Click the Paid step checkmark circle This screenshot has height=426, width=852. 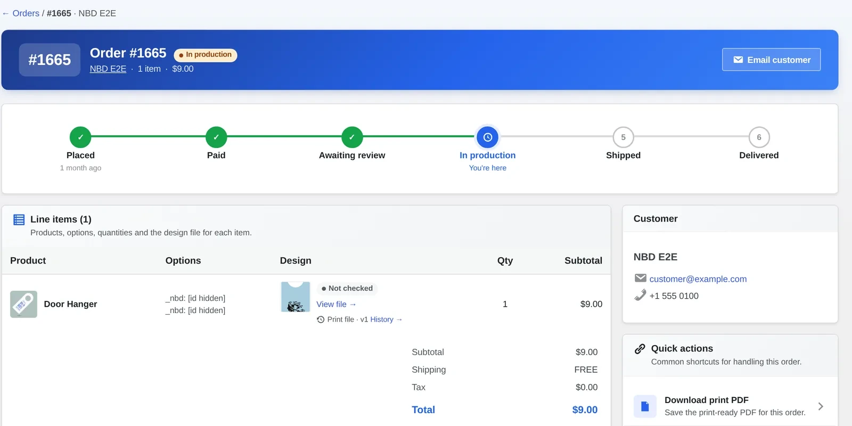216,137
